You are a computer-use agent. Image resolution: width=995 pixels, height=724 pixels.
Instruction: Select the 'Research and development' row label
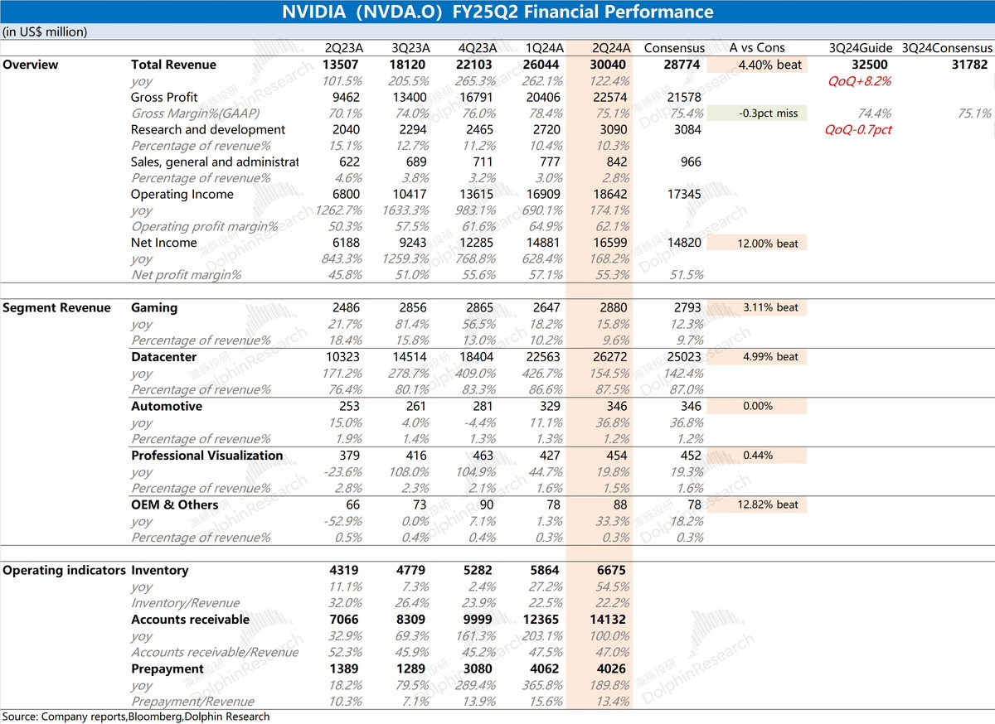(208, 129)
